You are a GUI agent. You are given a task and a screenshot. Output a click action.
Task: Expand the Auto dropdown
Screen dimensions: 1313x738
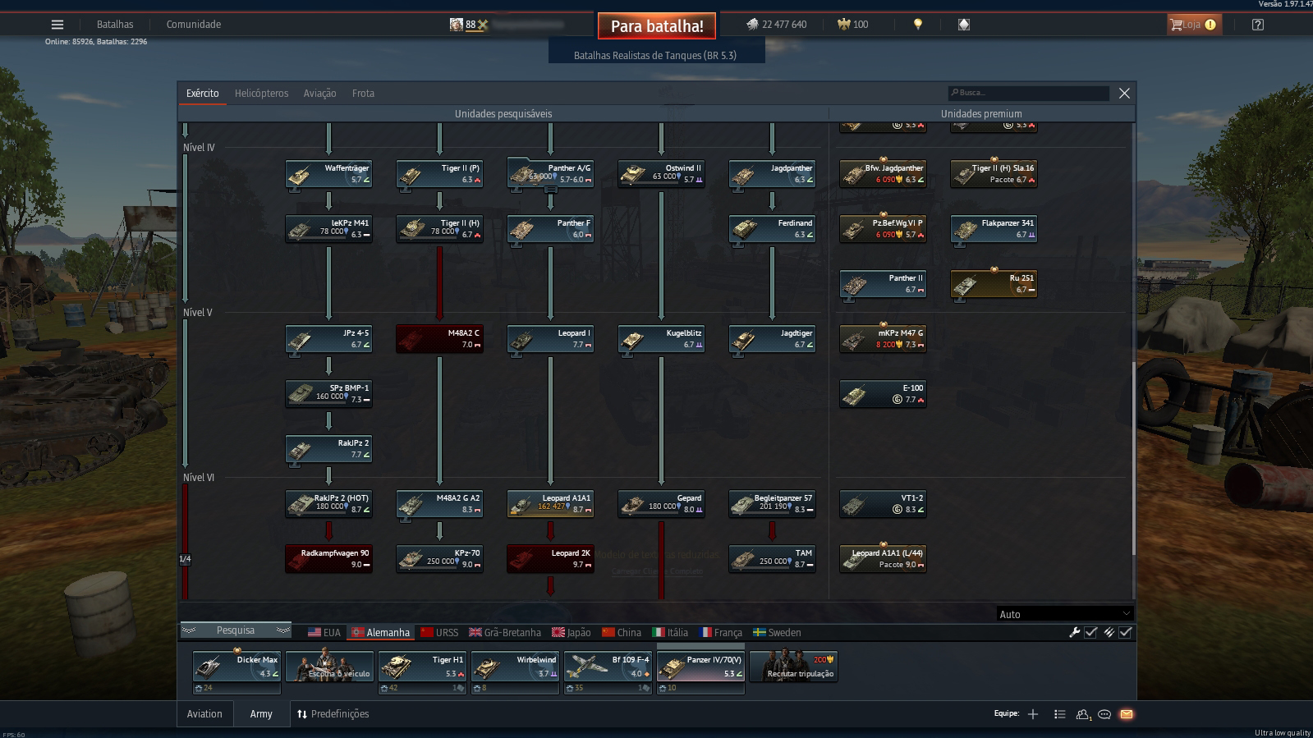(1065, 614)
